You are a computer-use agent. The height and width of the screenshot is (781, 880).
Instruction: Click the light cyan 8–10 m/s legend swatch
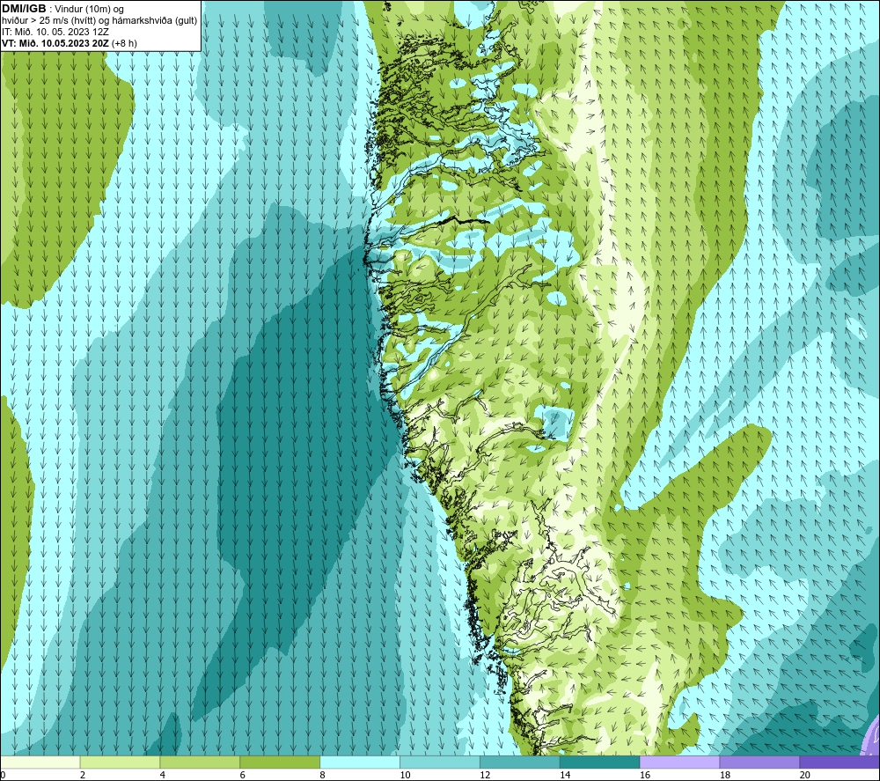[x=360, y=762]
